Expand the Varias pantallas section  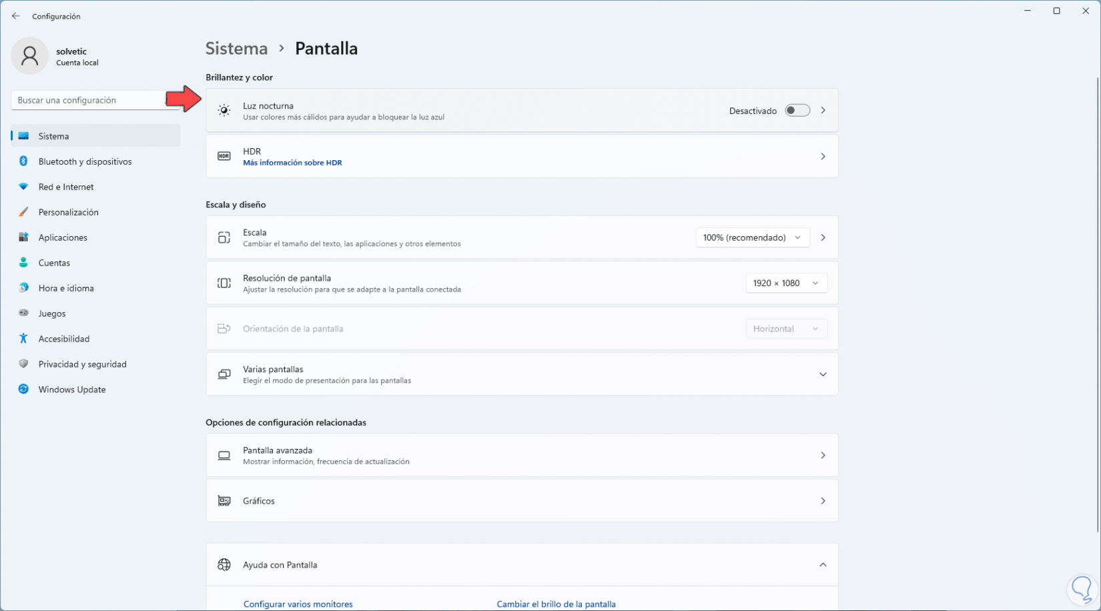click(x=823, y=374)
